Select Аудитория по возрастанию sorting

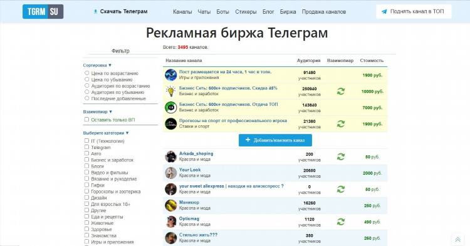pyautogui.click(x=86, y=86)
